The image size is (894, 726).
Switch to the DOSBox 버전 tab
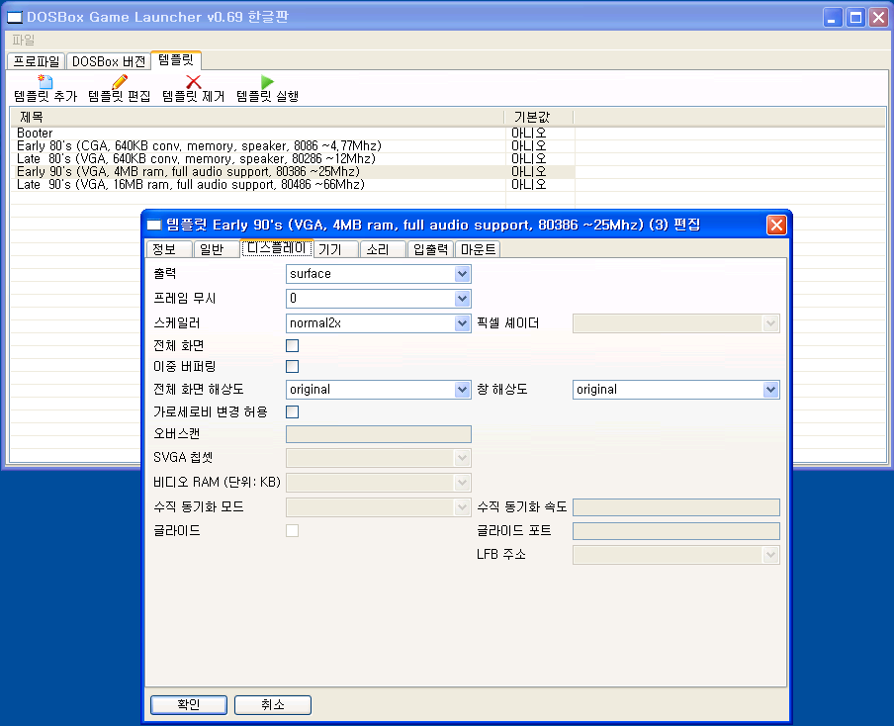(109, 61)
